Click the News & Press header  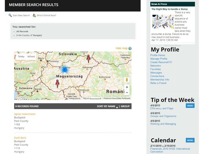point(159,4)
